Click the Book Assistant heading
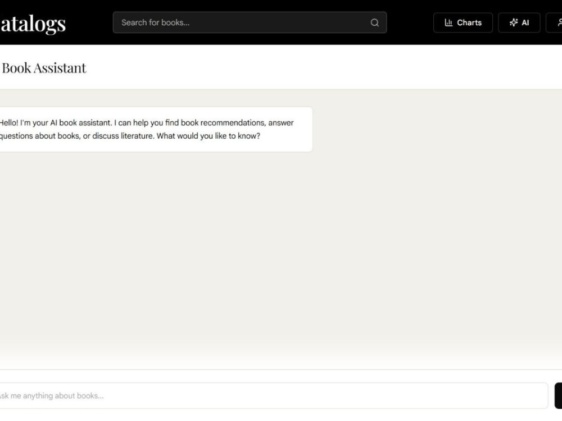The image size is (562, 421). [44, 68]
